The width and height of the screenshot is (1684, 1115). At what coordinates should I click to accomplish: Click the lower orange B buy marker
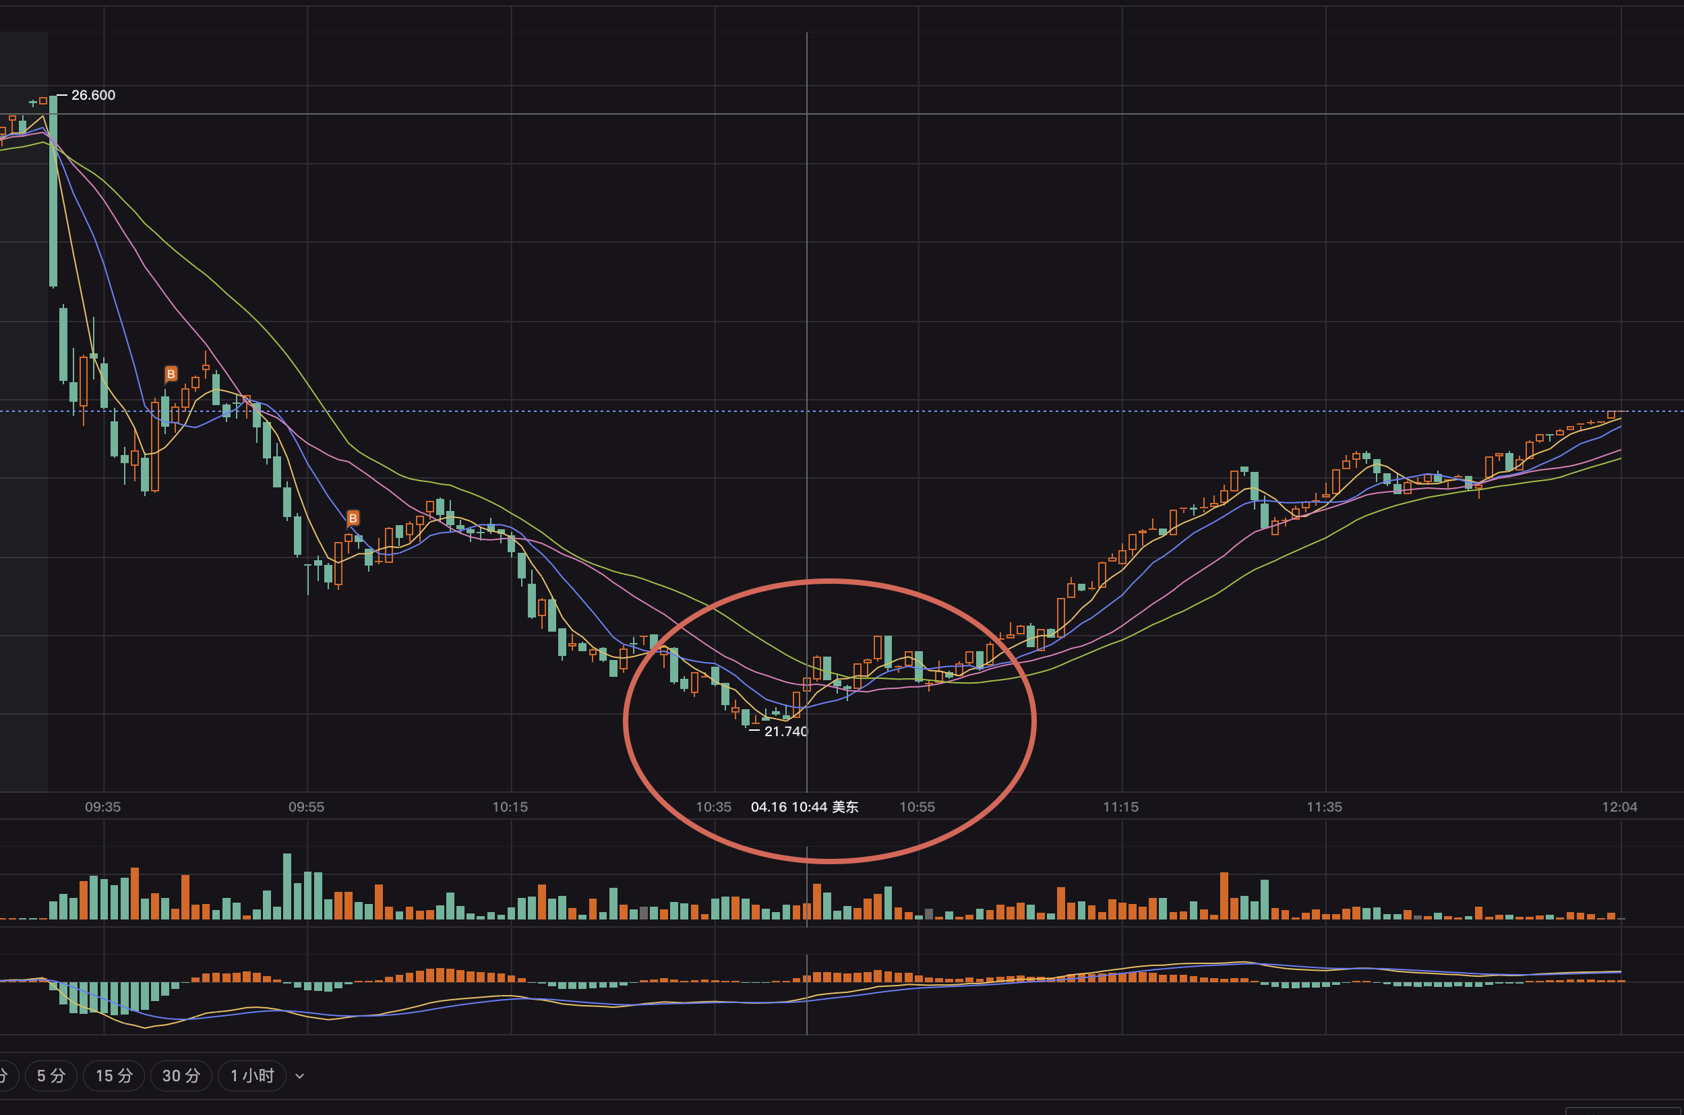click(353, 518)
